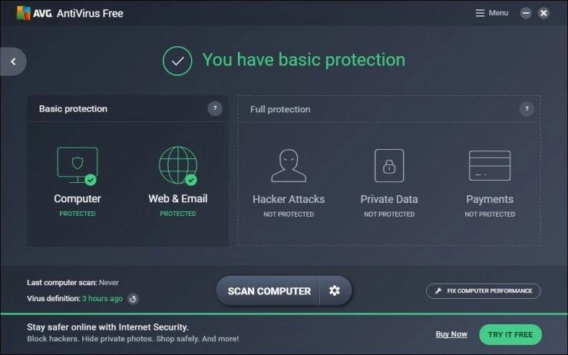Open the Web & Email globe icon

tap(178, 165)
